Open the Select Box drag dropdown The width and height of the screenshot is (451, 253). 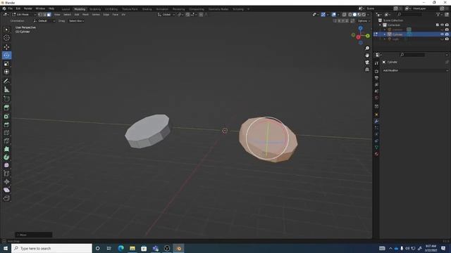76,21
